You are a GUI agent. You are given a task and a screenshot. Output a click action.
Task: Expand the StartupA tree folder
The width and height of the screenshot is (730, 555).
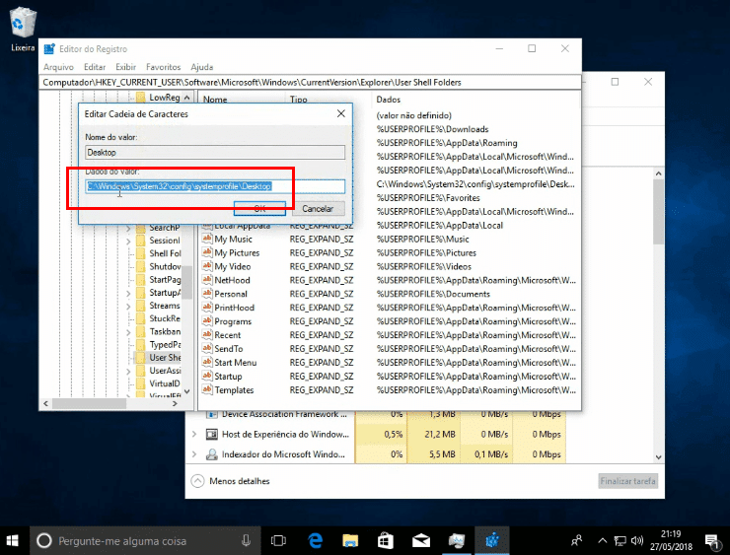(x=128, y=293)
